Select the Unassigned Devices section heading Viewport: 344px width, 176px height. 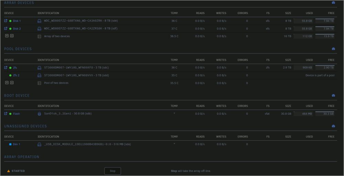click(25, 126)
